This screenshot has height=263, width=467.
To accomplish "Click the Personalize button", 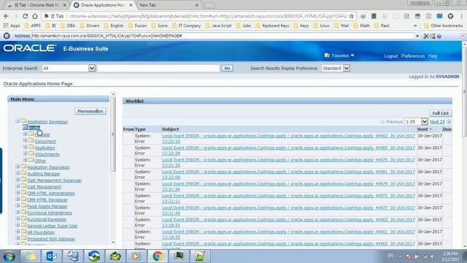I will [x=90, y=111].
